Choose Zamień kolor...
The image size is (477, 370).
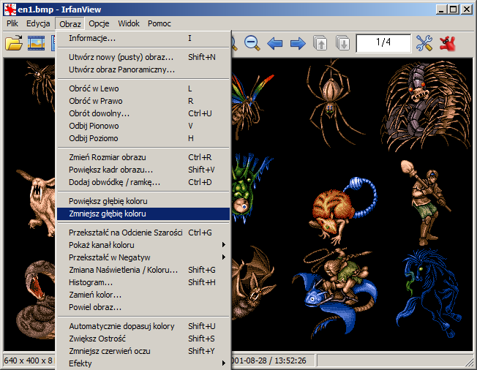143,295
